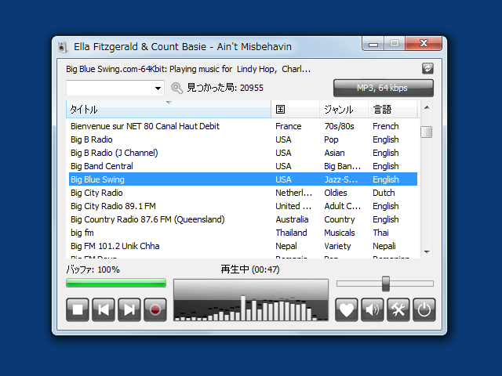Select the Big City Radio Dutch station
Screen dimensions: 502x376
point(242,193)
